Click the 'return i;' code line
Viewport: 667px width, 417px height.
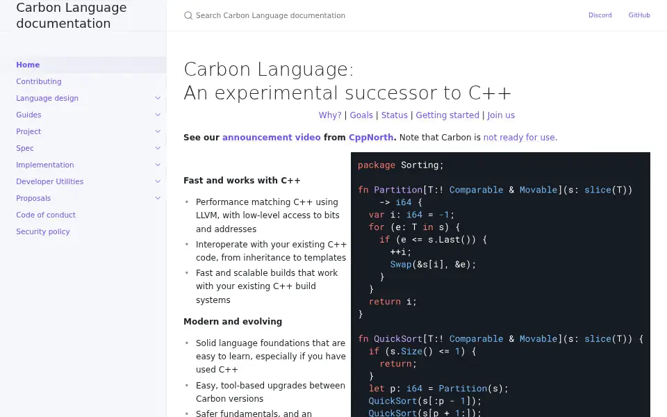(393, 302)
